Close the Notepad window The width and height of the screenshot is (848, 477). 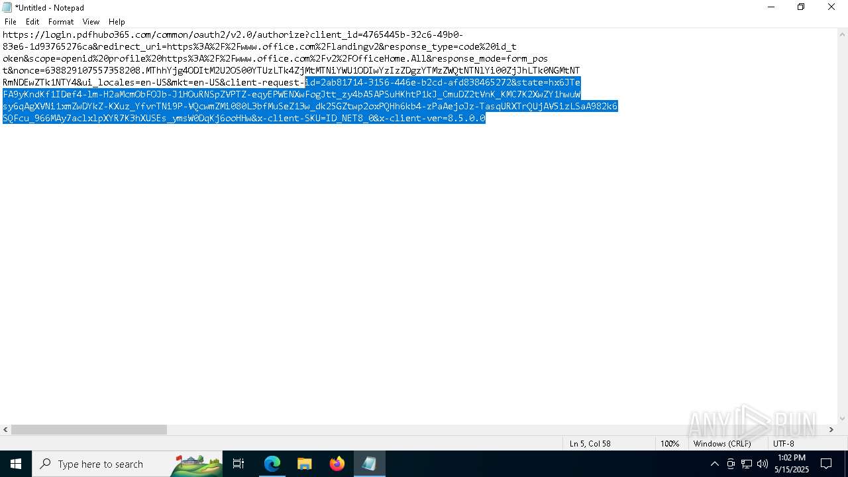pyautogui.click(x=831, y=7)
